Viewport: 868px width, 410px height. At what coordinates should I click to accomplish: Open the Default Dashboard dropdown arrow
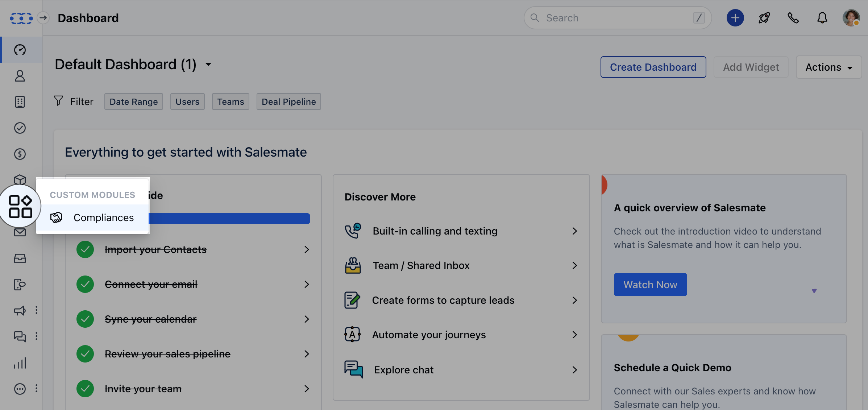point(208,65)
